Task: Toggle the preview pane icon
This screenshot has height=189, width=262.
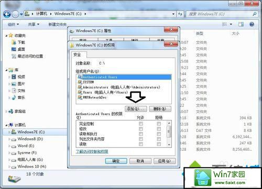Action: coord(241,24)
